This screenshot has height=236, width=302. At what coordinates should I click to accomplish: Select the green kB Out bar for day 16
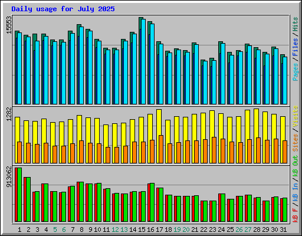coord(152,202)
